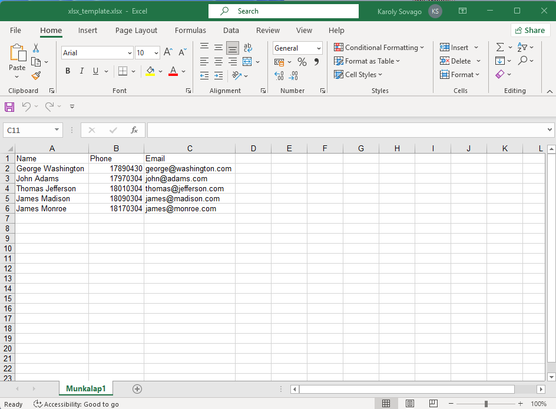Activate the Format Painter brush
Image resolution: width=556 pixels, height=409 pixels.
tap(36, 75)
